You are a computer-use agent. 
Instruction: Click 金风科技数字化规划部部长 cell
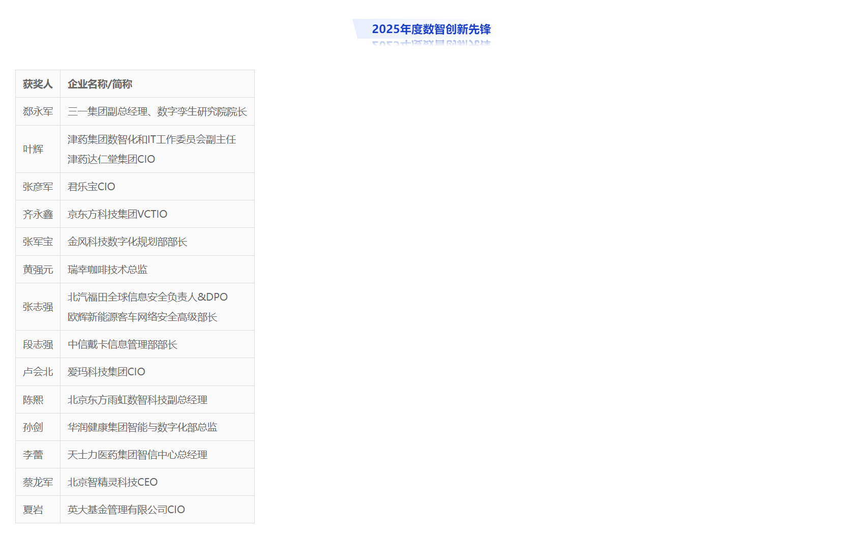coord(128,242)
